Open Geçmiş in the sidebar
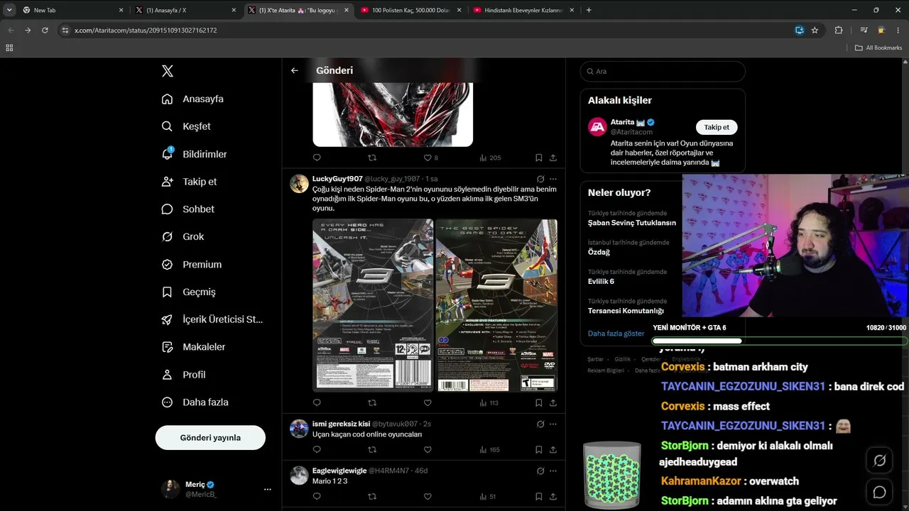The height and width of the screenshot is (511, 909). (189, 292)
